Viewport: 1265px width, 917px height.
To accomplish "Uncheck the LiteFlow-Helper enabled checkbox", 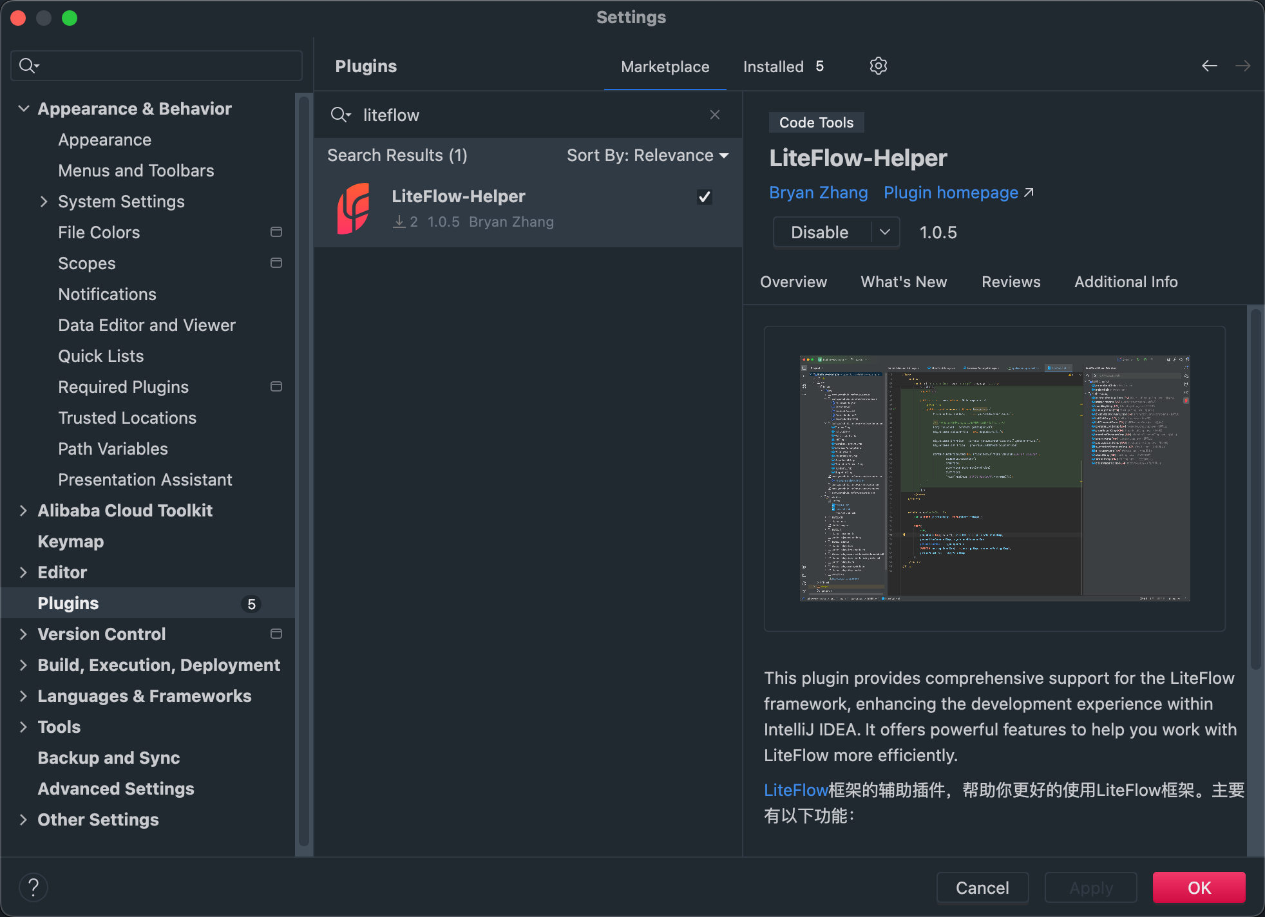I will (x=705, y=197).
